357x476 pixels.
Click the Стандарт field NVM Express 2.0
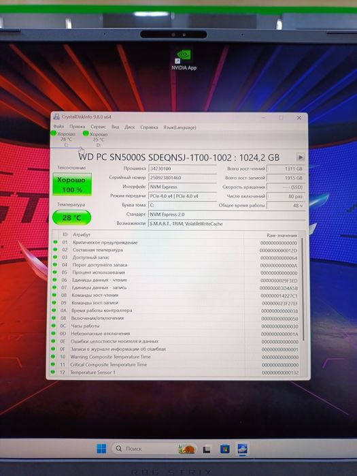click(226, 215)
